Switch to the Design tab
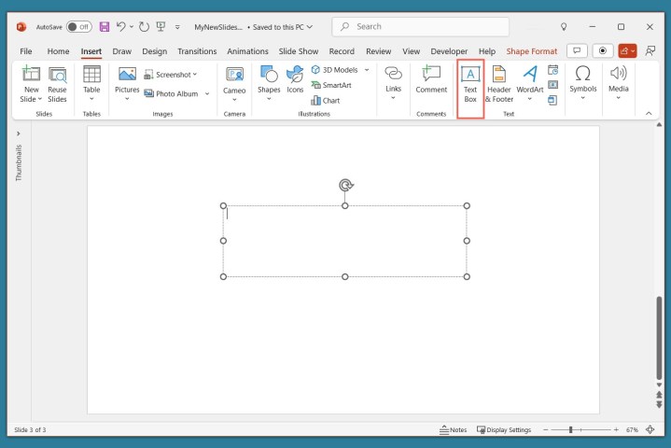Viewport: 671px width, 448px height. click(x=154, y=51)
